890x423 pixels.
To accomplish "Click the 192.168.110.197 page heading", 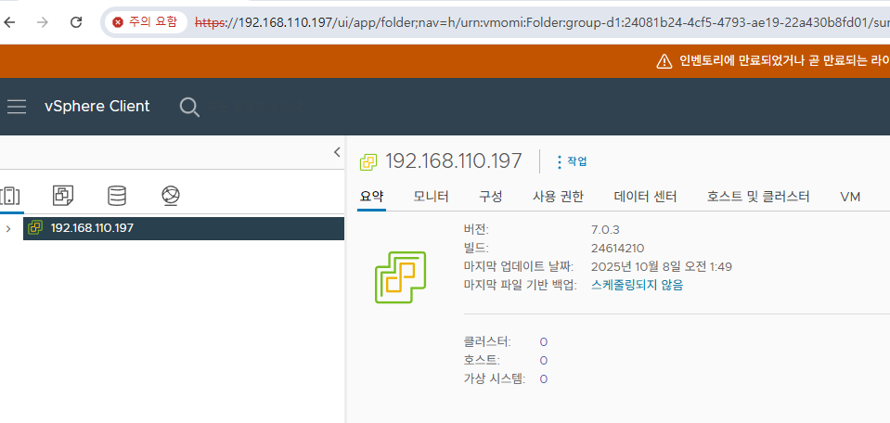I will pyautogui.click(x=454, y=161).
